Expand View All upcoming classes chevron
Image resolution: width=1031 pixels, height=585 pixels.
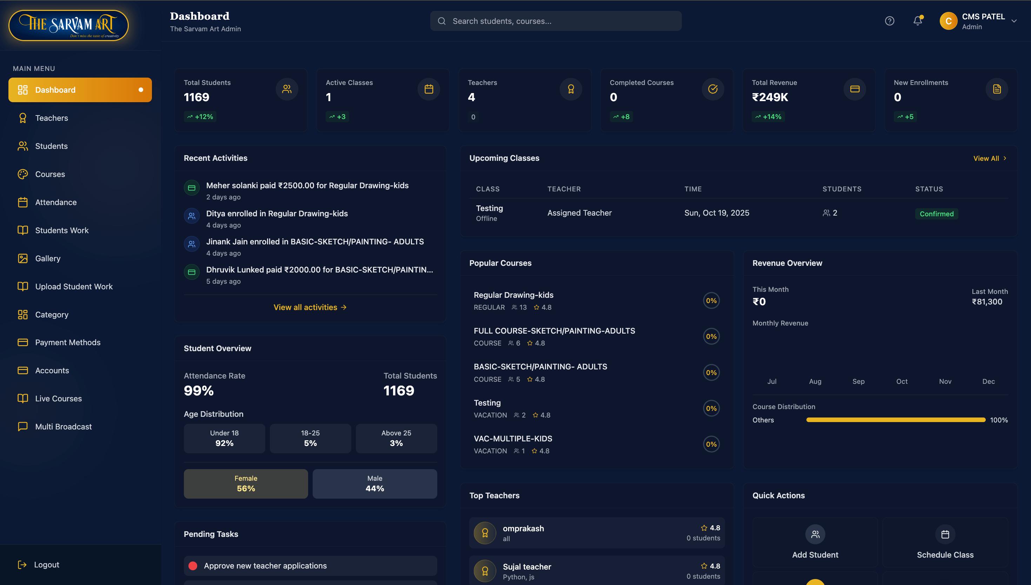click(1005, 158)
